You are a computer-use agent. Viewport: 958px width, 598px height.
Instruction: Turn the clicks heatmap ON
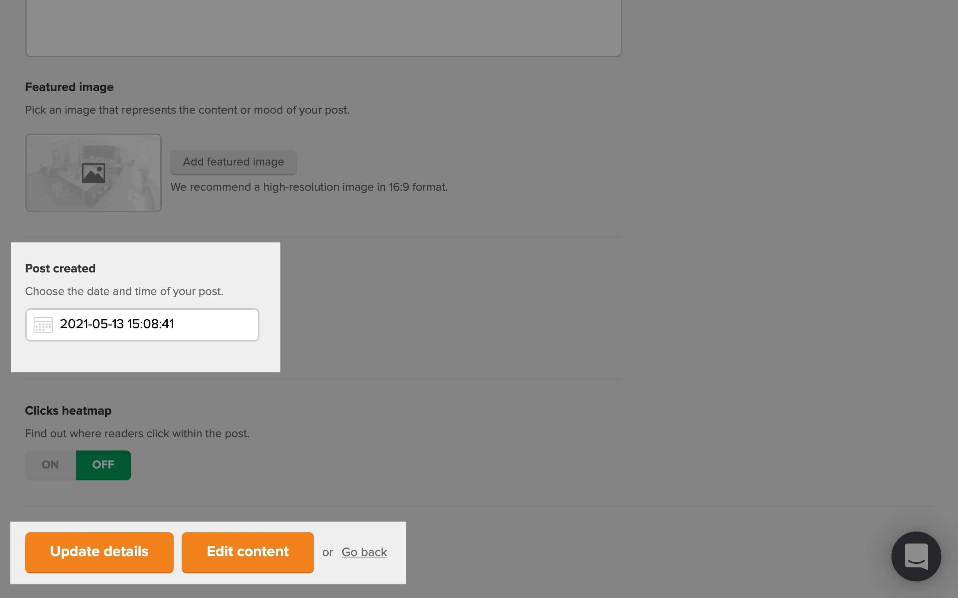[x=50, y=465]
